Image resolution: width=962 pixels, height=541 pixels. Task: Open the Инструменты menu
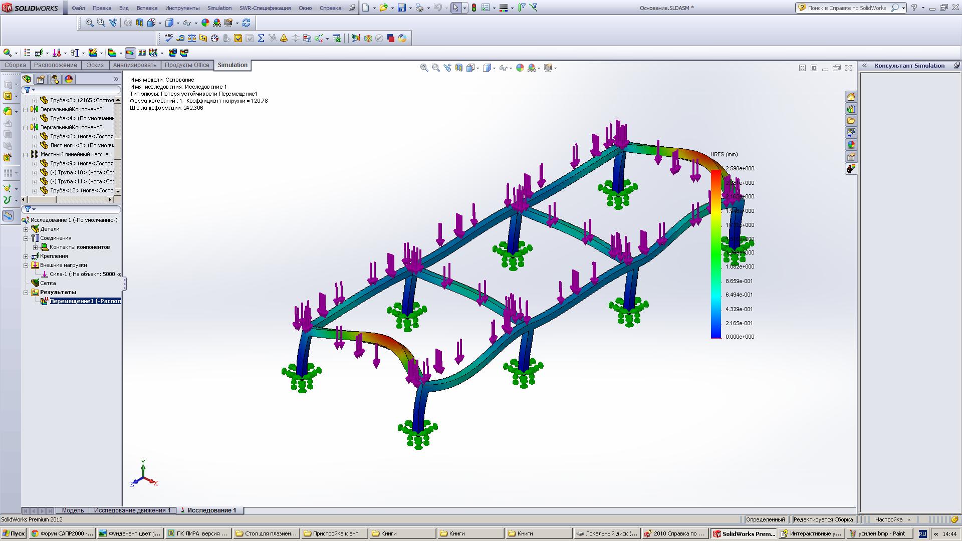click(182, 8)
